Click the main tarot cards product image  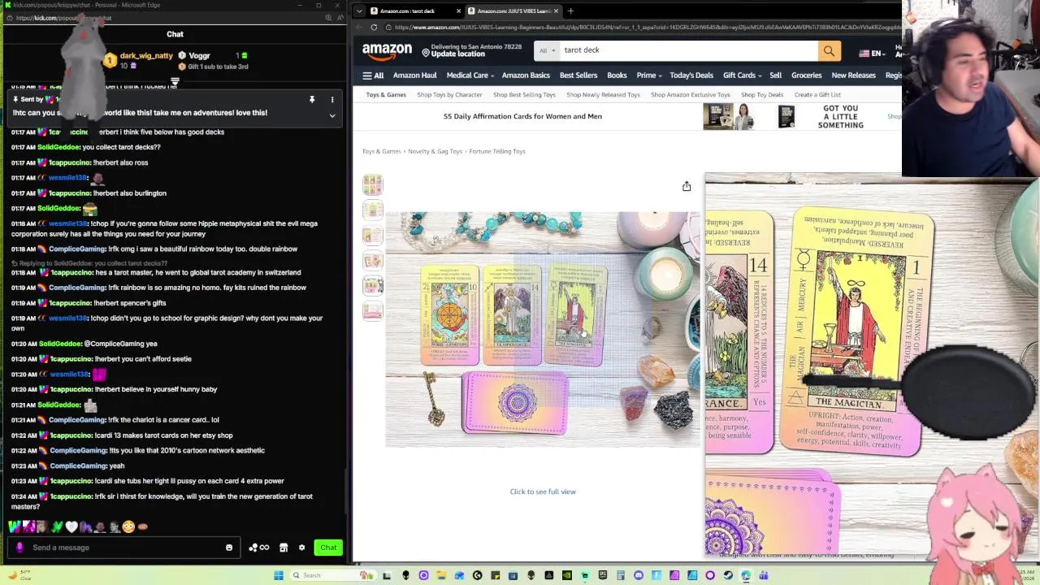543,329
